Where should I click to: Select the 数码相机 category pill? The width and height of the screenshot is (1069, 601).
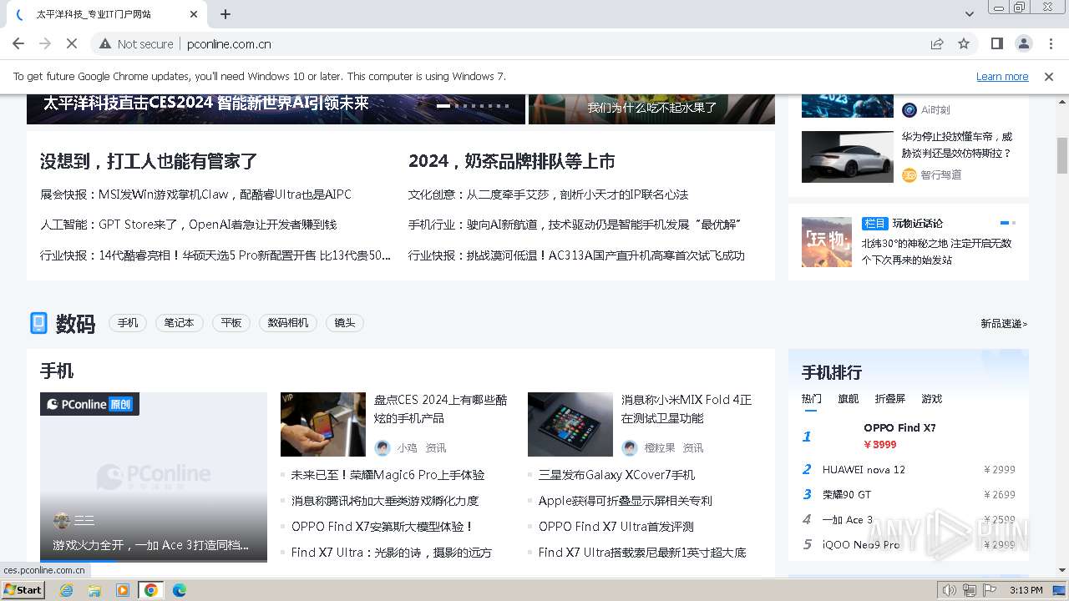click(x=288, y=323)
